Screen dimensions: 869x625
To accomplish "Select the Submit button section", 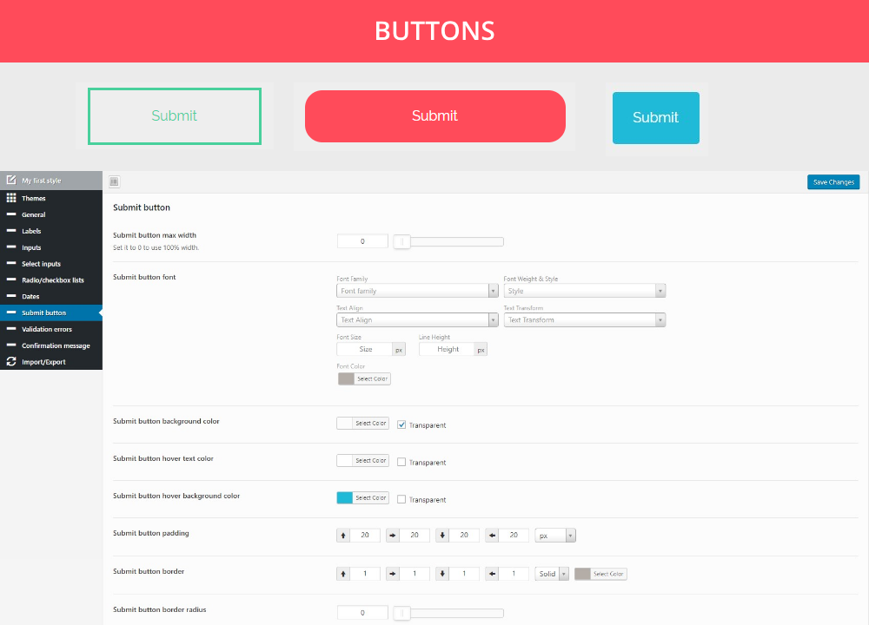I will [x=51, y=312].
